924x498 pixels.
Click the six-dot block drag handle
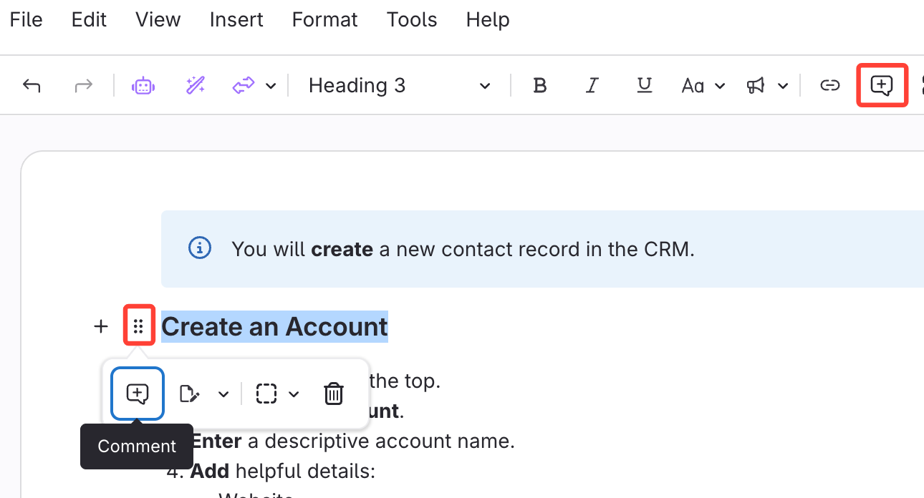(x=139, y=326)
